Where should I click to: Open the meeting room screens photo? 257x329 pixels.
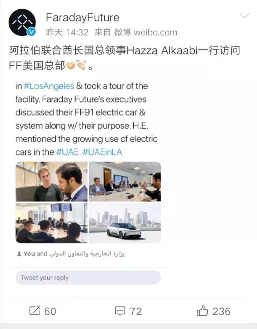tap(52, 223)
